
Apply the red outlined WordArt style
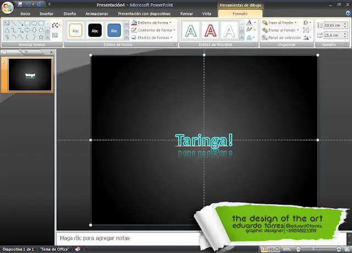pyautogui.click(x=210, y=30)
